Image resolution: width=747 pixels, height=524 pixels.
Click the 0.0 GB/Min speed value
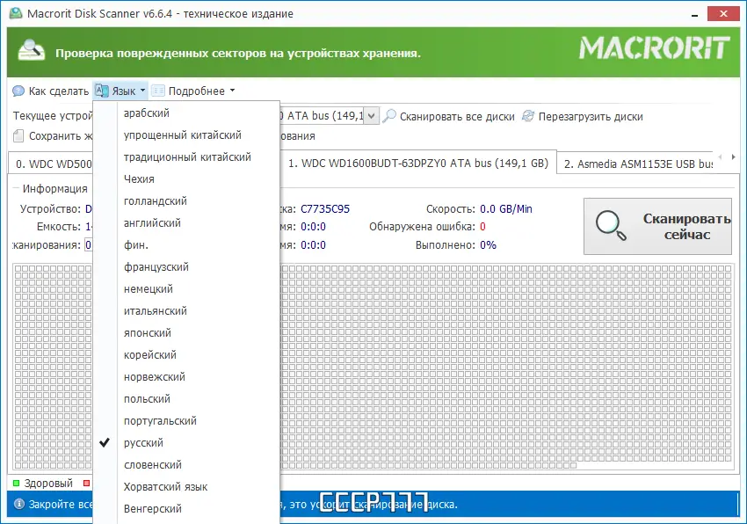pos(506,209)
